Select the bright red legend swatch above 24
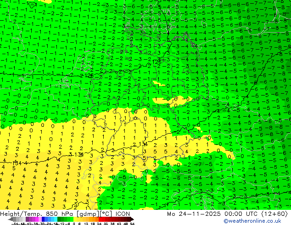Image resolution: width=291 pixels, height=225 pixels. 100,219
